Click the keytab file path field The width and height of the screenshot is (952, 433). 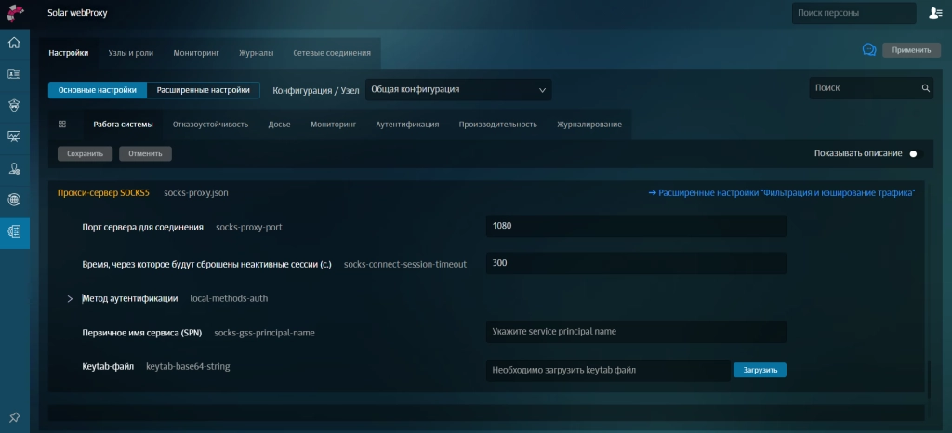click(608, 370)
